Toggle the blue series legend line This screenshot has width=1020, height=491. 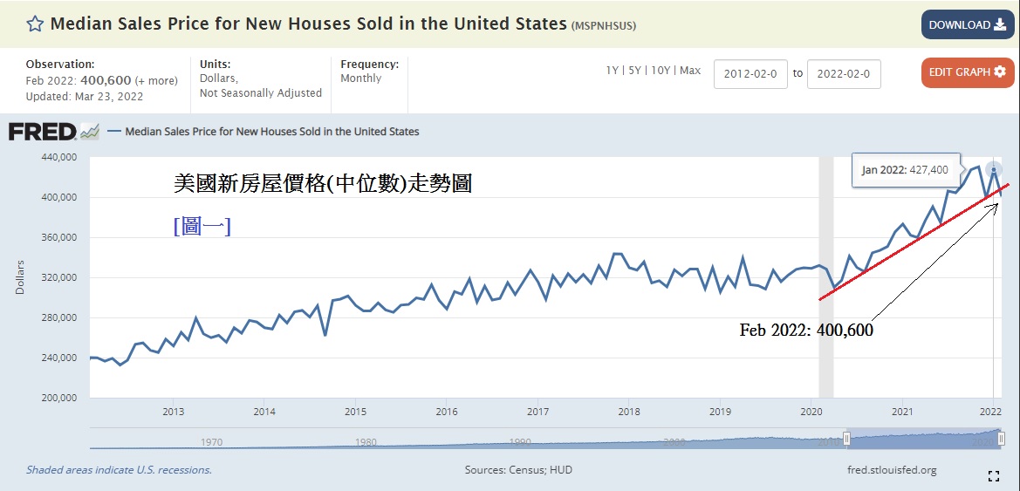click(x=113, y=132)
